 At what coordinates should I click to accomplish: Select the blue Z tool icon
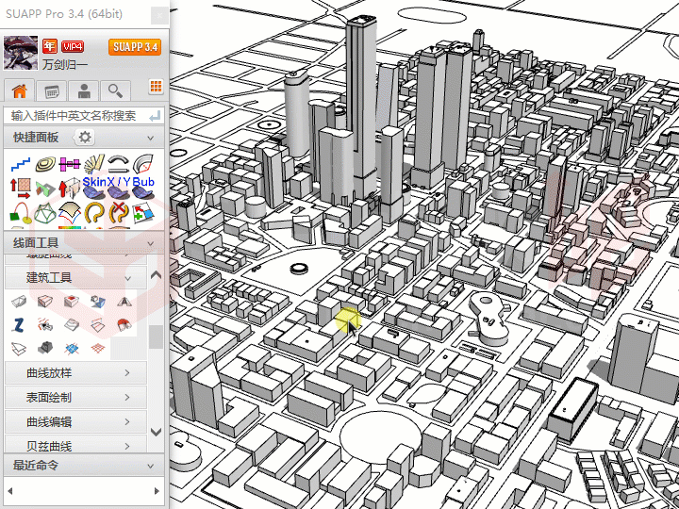tap(18, 325)
